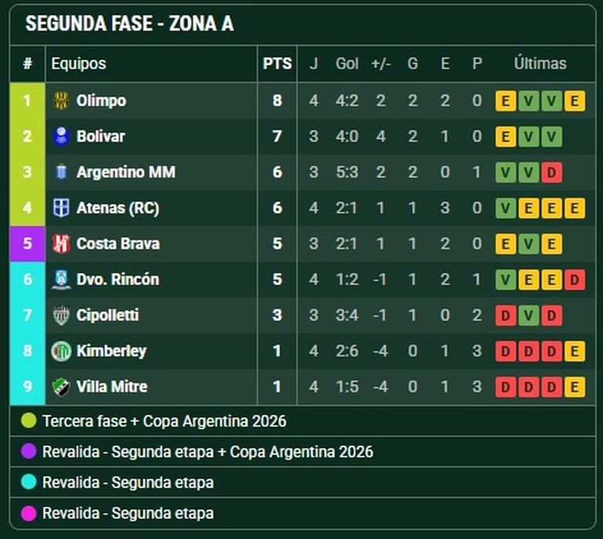Click the Argentino MM crest icon
Image resolution: width=603 pixels, height=539 pixels.
point(61,172)
